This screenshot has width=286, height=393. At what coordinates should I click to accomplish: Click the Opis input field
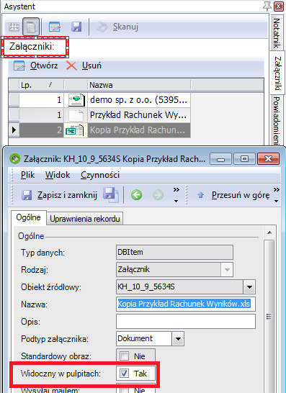pos(186,321)
